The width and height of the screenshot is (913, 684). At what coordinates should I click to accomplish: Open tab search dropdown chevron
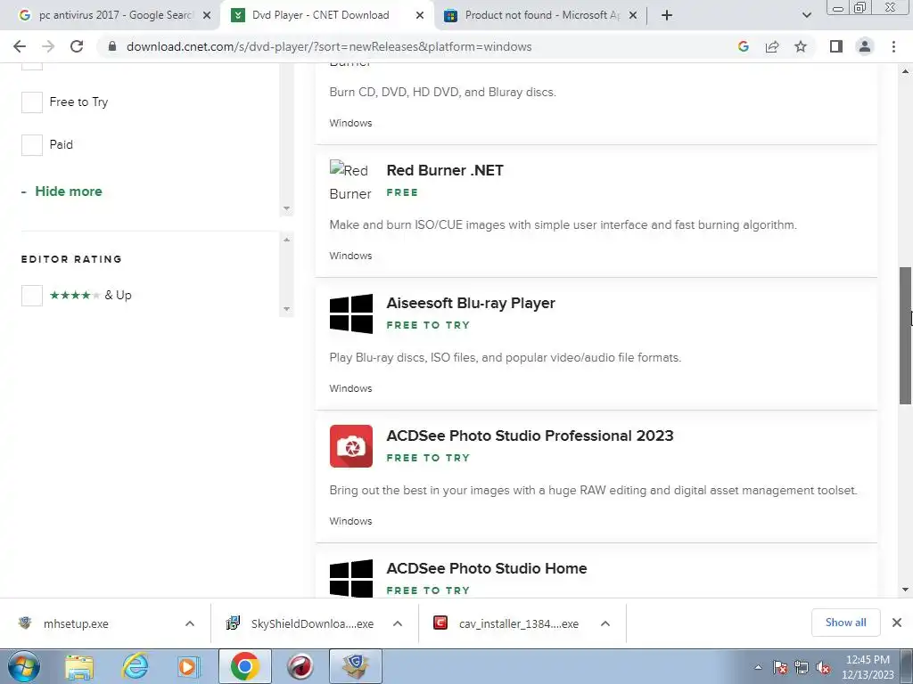tap(806, 15)
